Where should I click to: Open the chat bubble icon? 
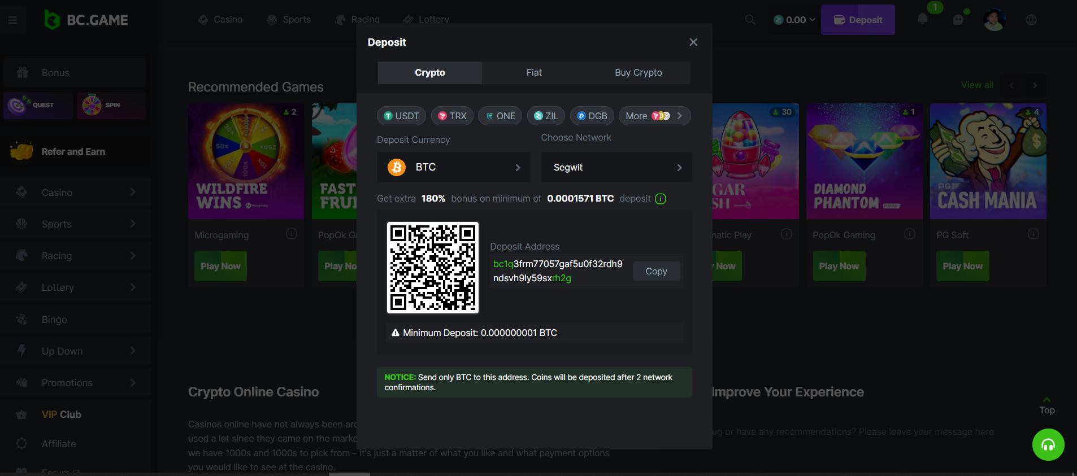click(958, 20)
